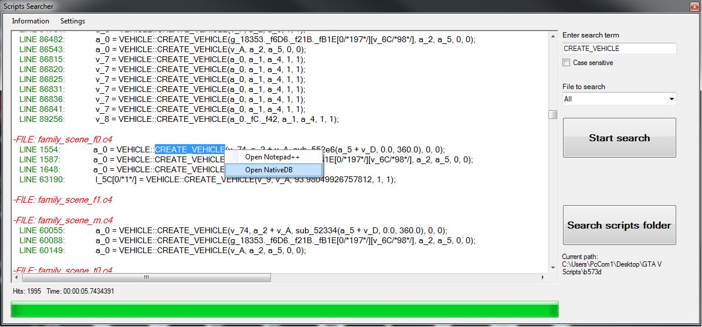Select Open NativeDB in context menu
This screenshot has width=702, height=327.
(269, 170)
